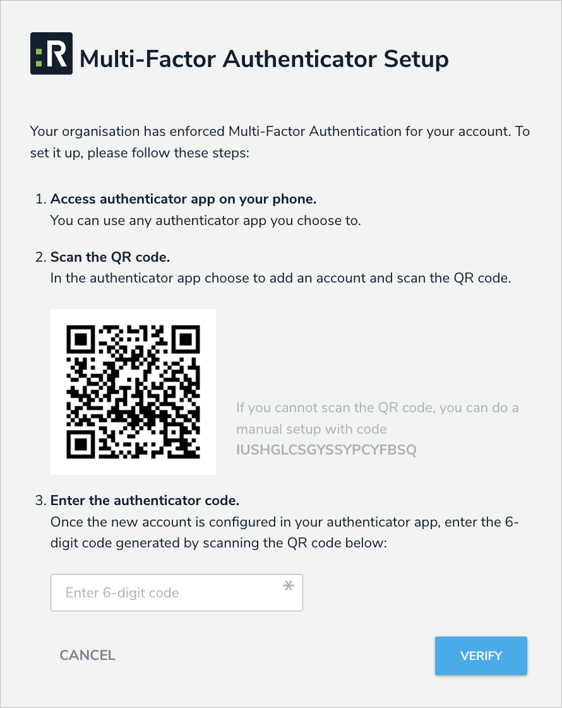Screen dimensions: 562x708
Task: Click the 'Enter the authenticator code.' step heading
Action: 145,501
